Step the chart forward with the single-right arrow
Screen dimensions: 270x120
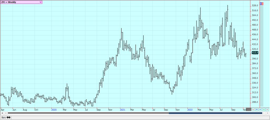click(264, 113)
